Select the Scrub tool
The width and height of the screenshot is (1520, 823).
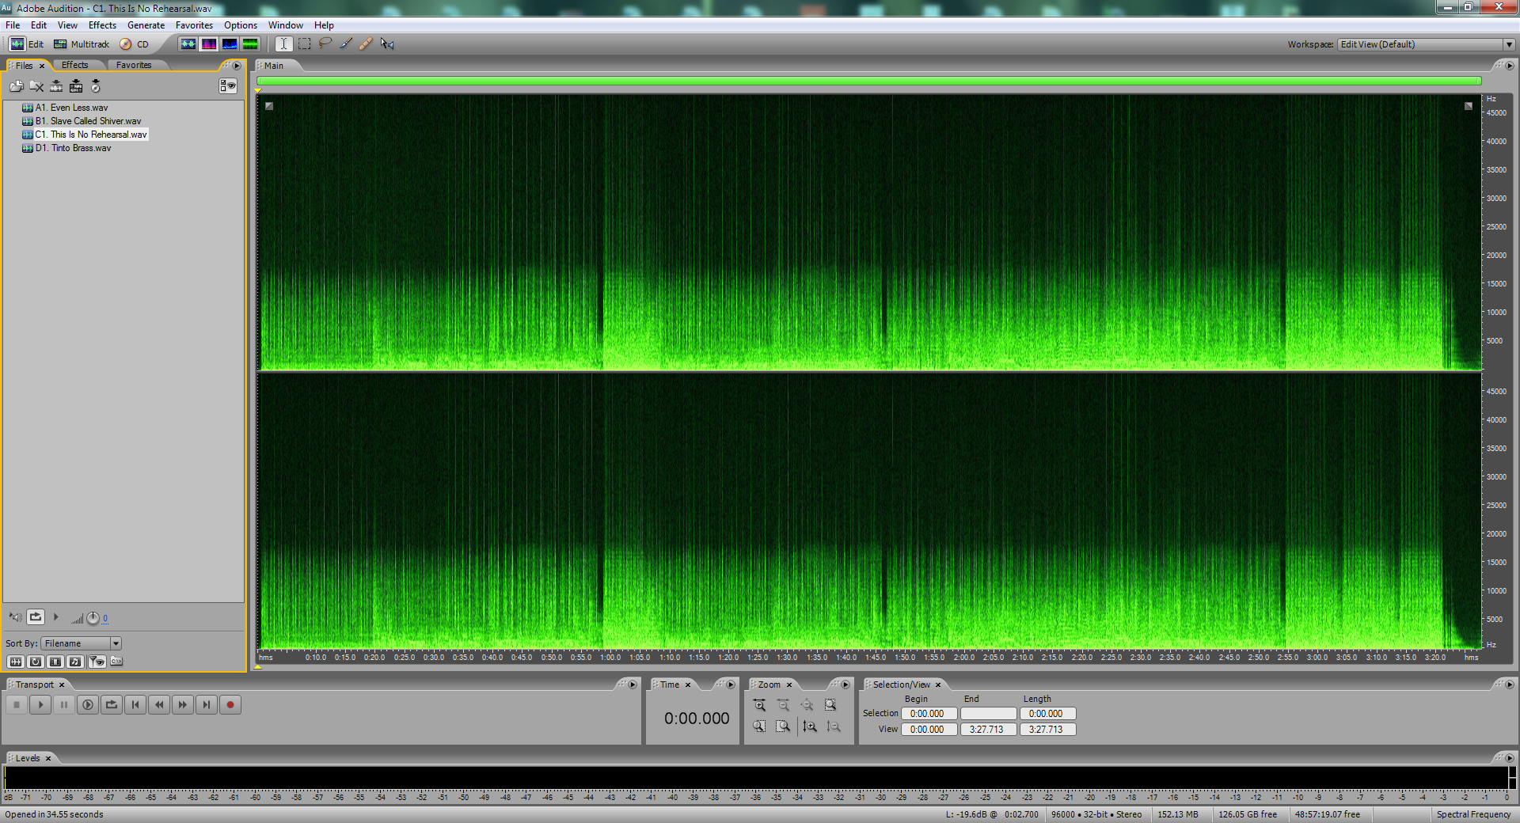(386, 44)
